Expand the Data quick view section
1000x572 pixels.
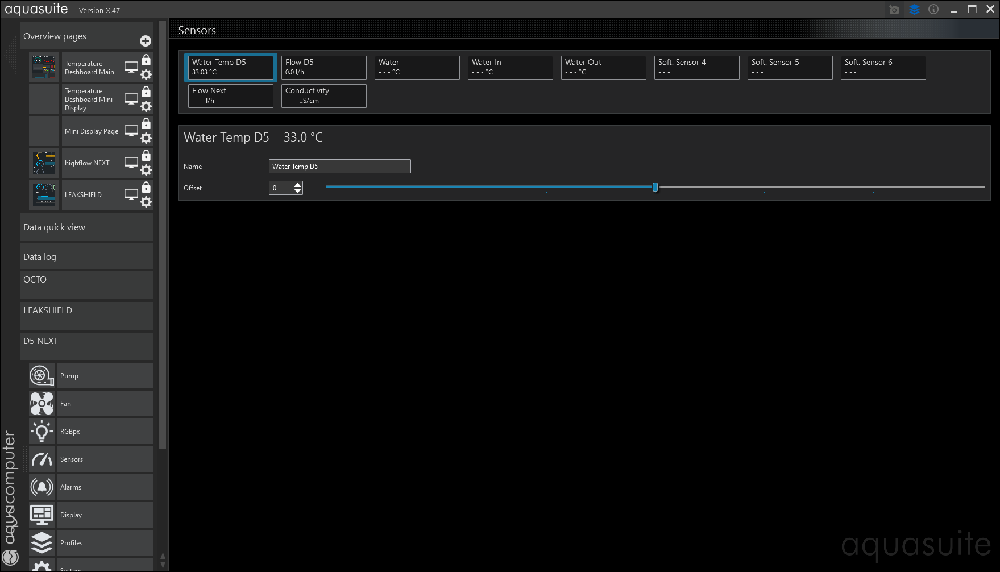click(x=87, y=227)
